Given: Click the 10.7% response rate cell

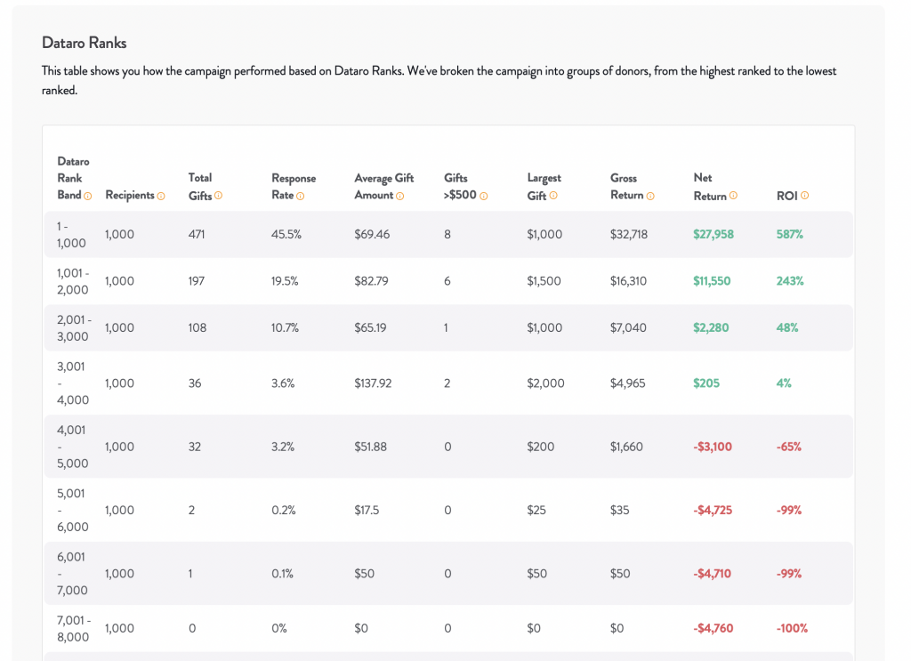Looking at the screenshot, I should [x=285, y=328].
